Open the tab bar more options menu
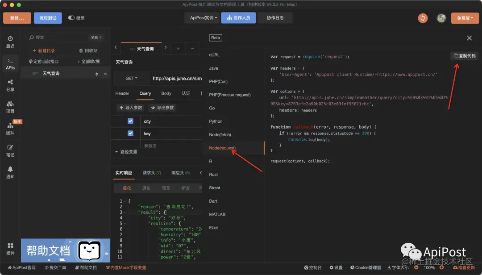This screenshot has width=482, height=275. click(x=192, y=49)
